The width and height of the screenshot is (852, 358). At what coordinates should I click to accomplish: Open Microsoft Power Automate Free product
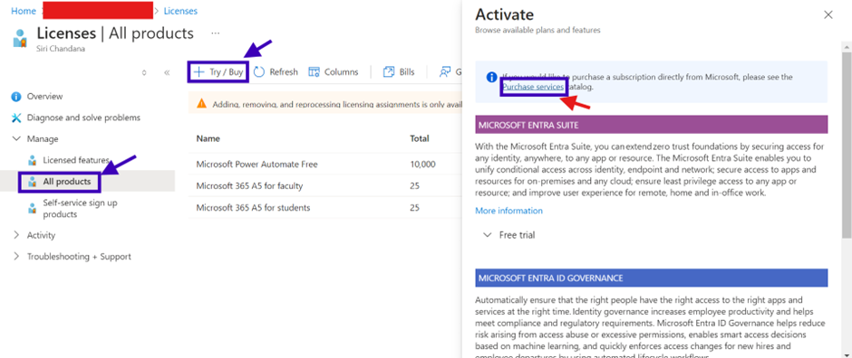point(257,165)
